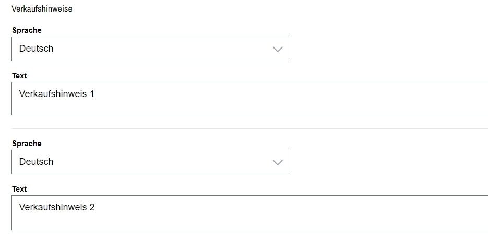Select the 'Deutsch' value in first dropdown

(x=37, y=49)
